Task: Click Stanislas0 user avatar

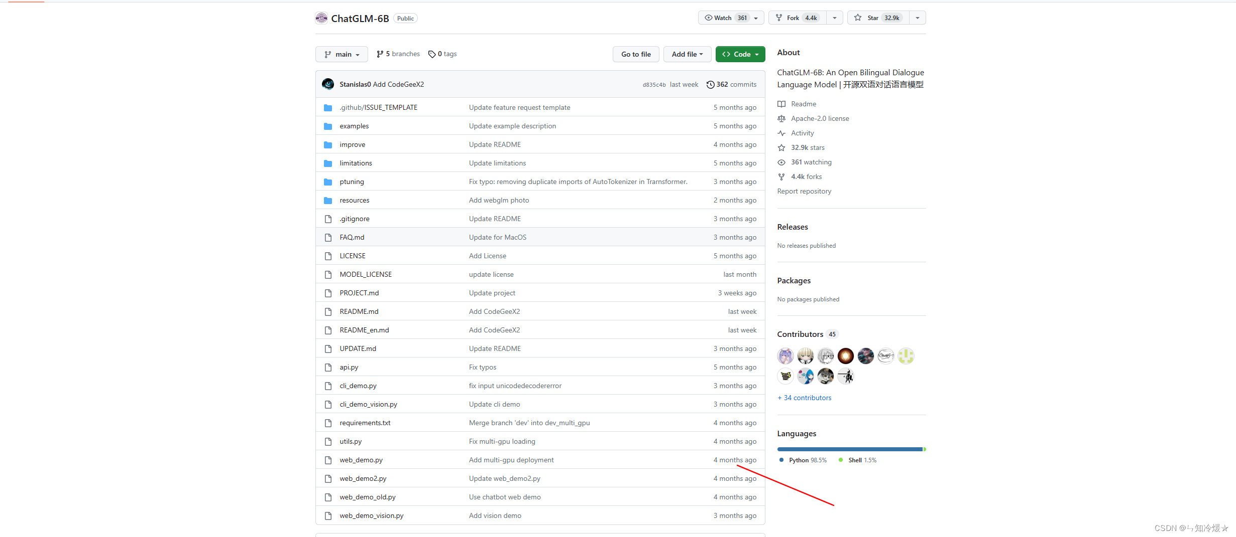Action: (x=328, y=84)
